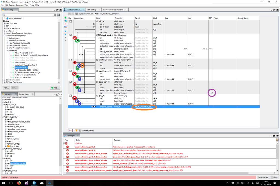
Task: Switch to Interconnect Requirements tab
Action: click(x=113, y=10)
